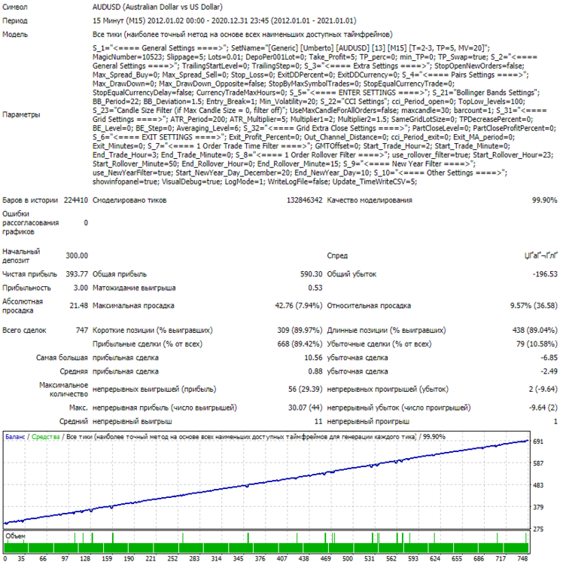This screenshot has height=565, width=566.
Task: Click the Параметры label
Action: [x=21, y=115]
